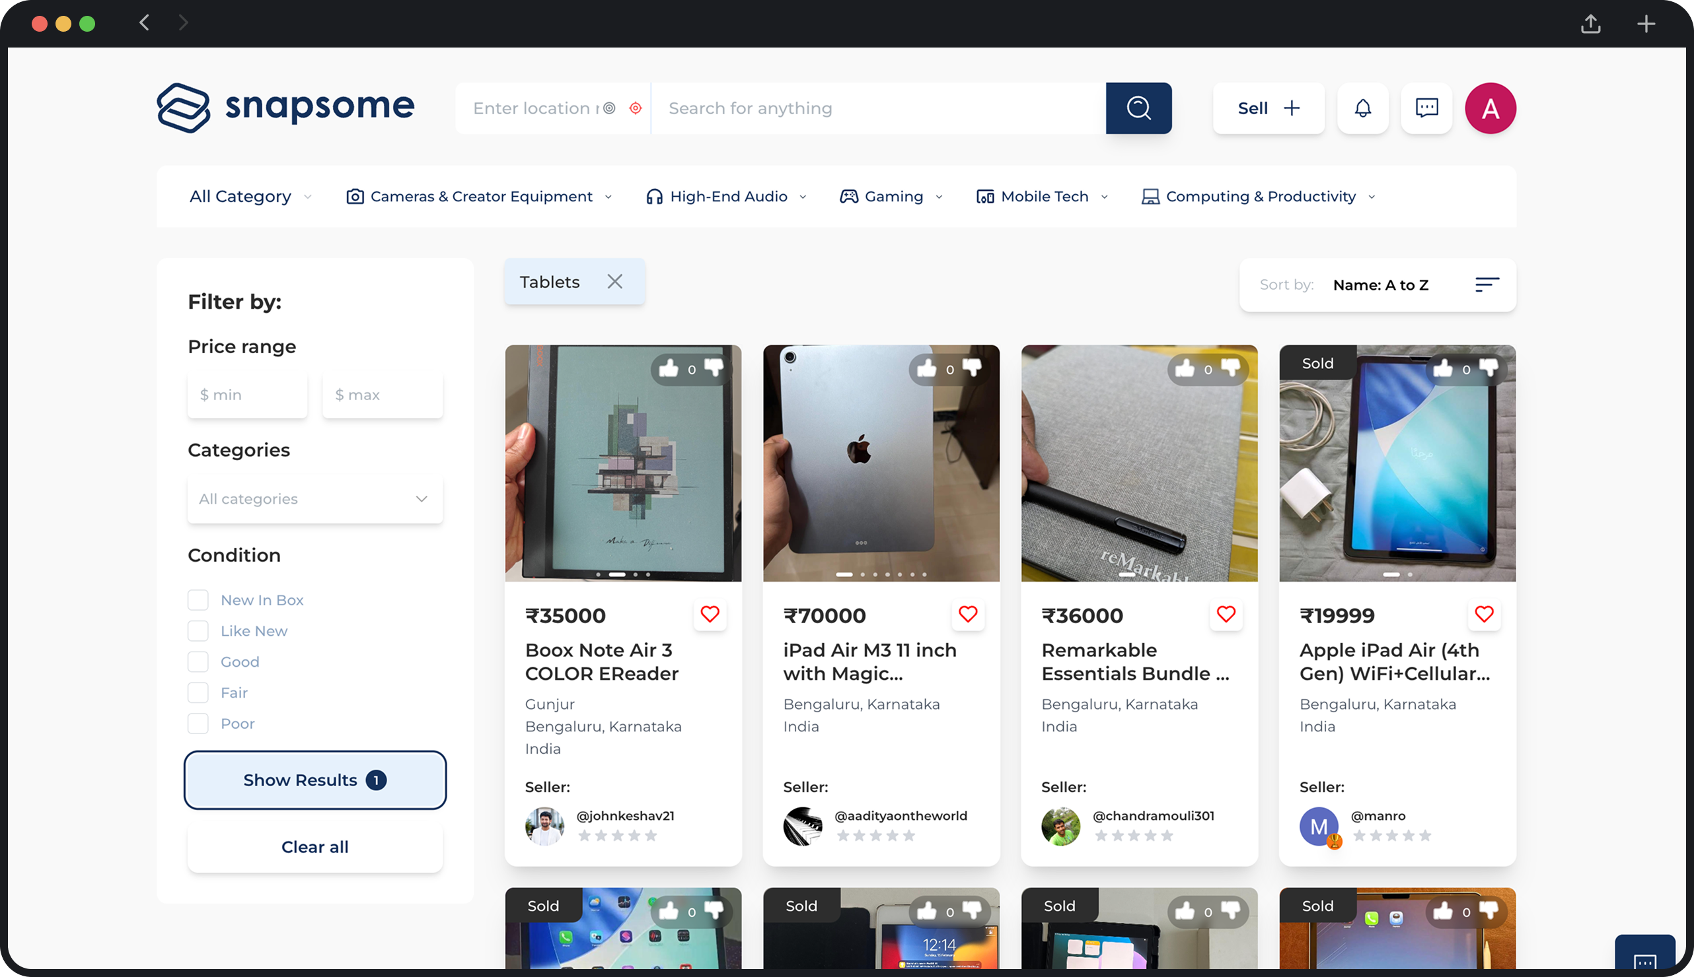Favorite the Remarkable Essentials Bundle listing
This screenshot has height=977, width=1694.
[1226, 614]
